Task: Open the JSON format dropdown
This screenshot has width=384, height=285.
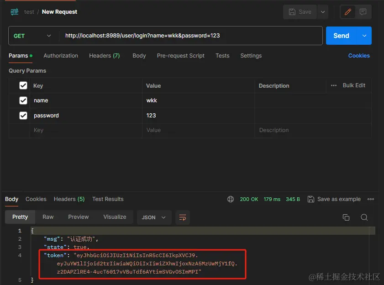Action: coord(153,217)
